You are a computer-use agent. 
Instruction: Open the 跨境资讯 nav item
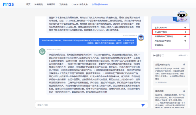39,5
